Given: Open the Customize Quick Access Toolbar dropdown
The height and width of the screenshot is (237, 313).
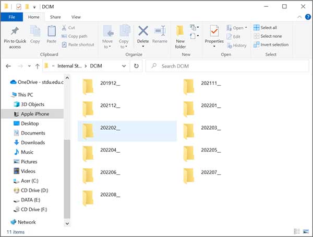Looking at the screenshot, I should point(34,7).
